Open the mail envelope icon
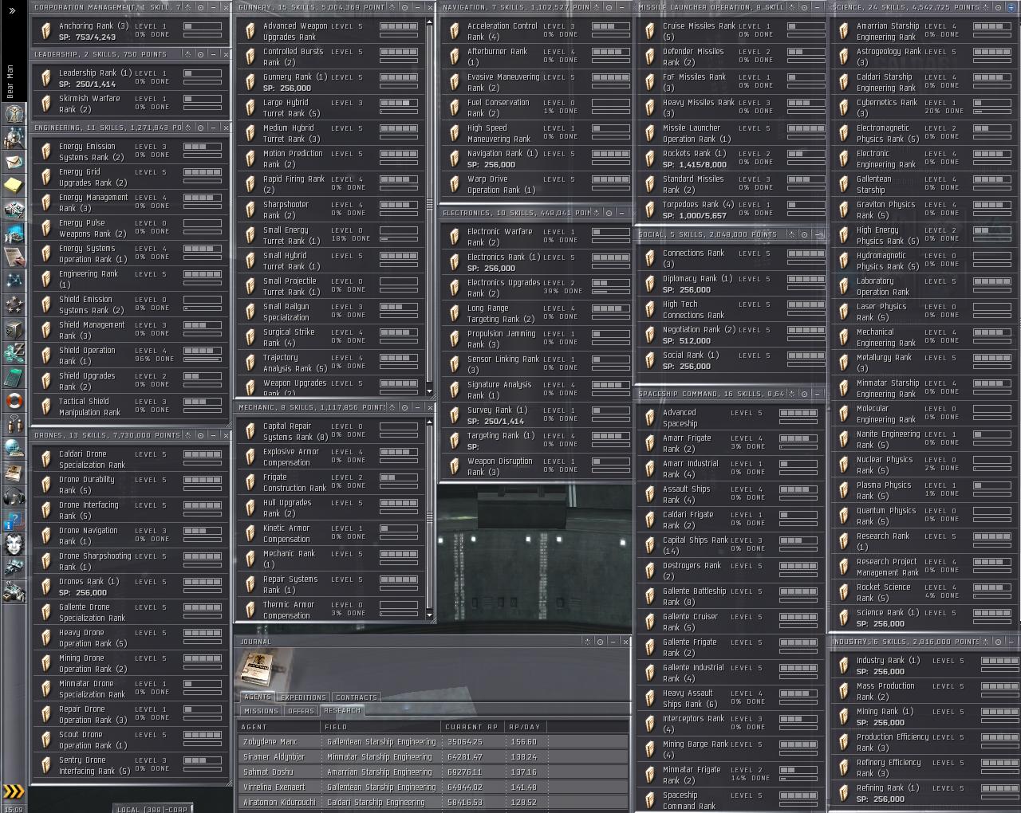1021x813 pixels. click(x=14, y=162)
